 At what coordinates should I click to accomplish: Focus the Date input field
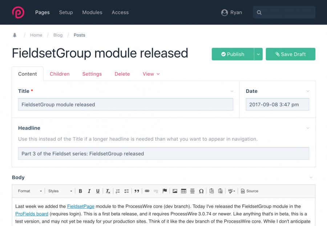pos(277,104)
